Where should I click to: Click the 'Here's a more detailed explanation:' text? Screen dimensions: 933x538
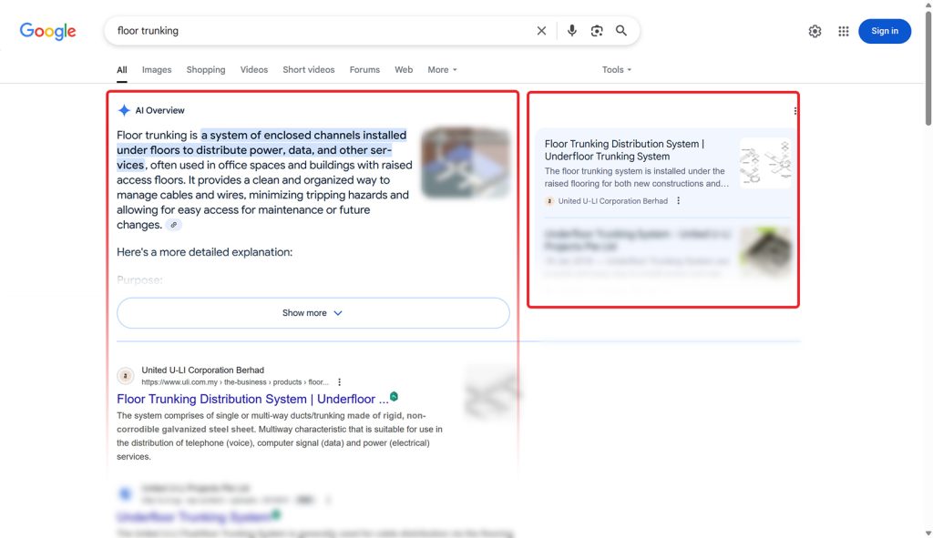pyautogui.click(x=205, y=252)
